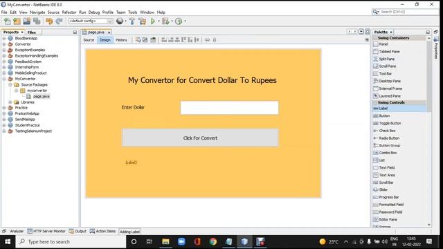Activate Selection Mode icon in design toolbar
This screenshot has width=443, height=249.
click(138, 40)
